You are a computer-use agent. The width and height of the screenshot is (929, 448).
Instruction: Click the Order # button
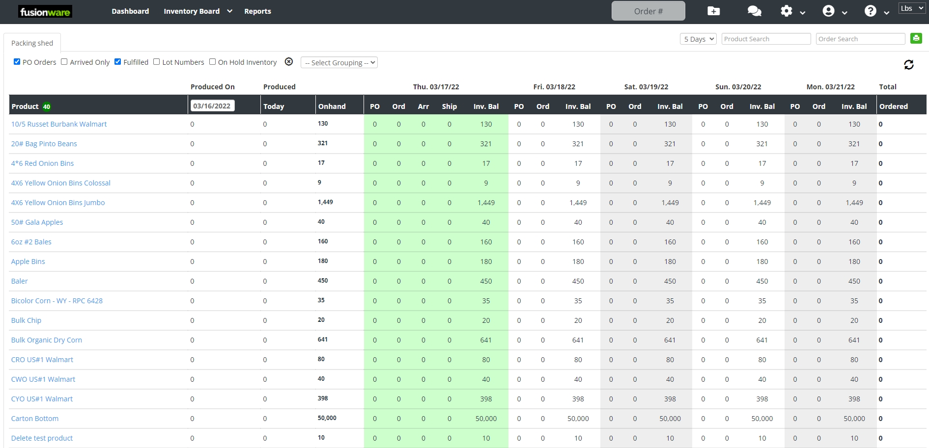point(648,10)
